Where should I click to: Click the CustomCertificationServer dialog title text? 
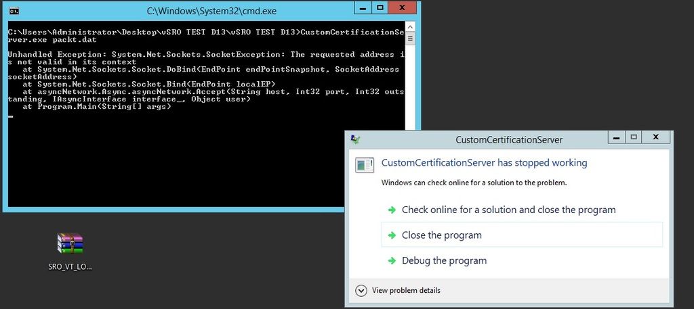coord(509,140)
